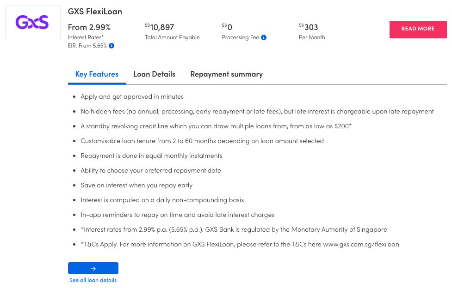Image resolution: width=452 pixels, height=288 pixels.
Task: Click the From 2.99% interest rate
Action: 89,27
